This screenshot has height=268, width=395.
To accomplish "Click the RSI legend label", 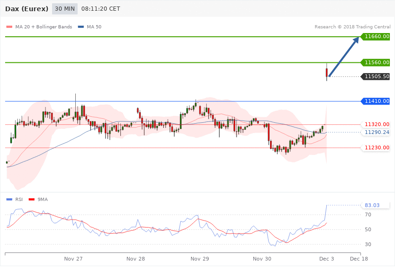I will [x=19, y=200].
